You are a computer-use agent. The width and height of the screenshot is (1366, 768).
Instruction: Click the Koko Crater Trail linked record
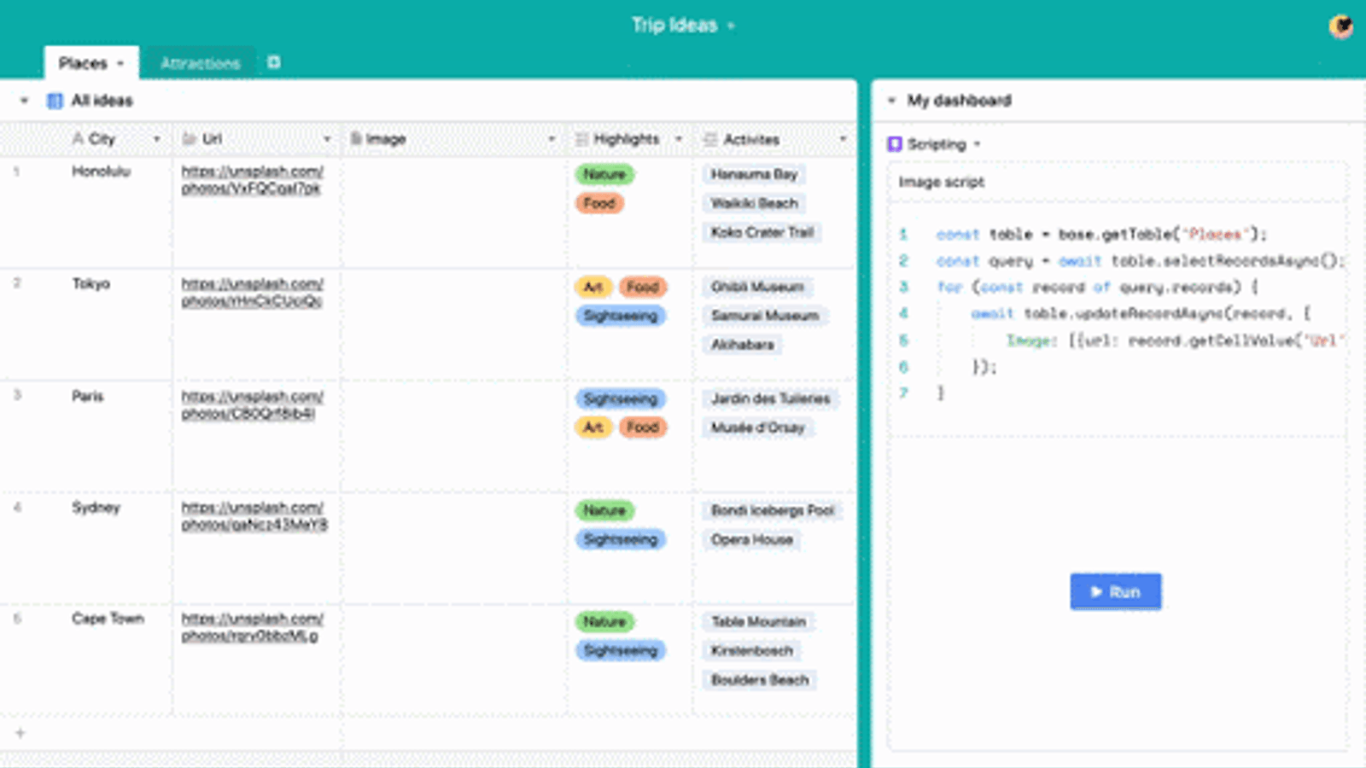point(762,232)
